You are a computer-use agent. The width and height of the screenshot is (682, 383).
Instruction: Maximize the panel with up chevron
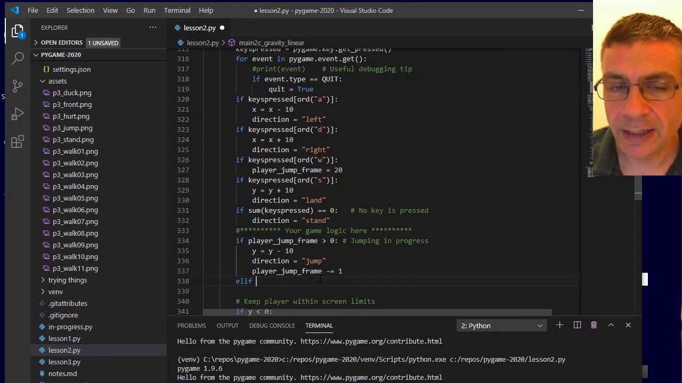611,325
